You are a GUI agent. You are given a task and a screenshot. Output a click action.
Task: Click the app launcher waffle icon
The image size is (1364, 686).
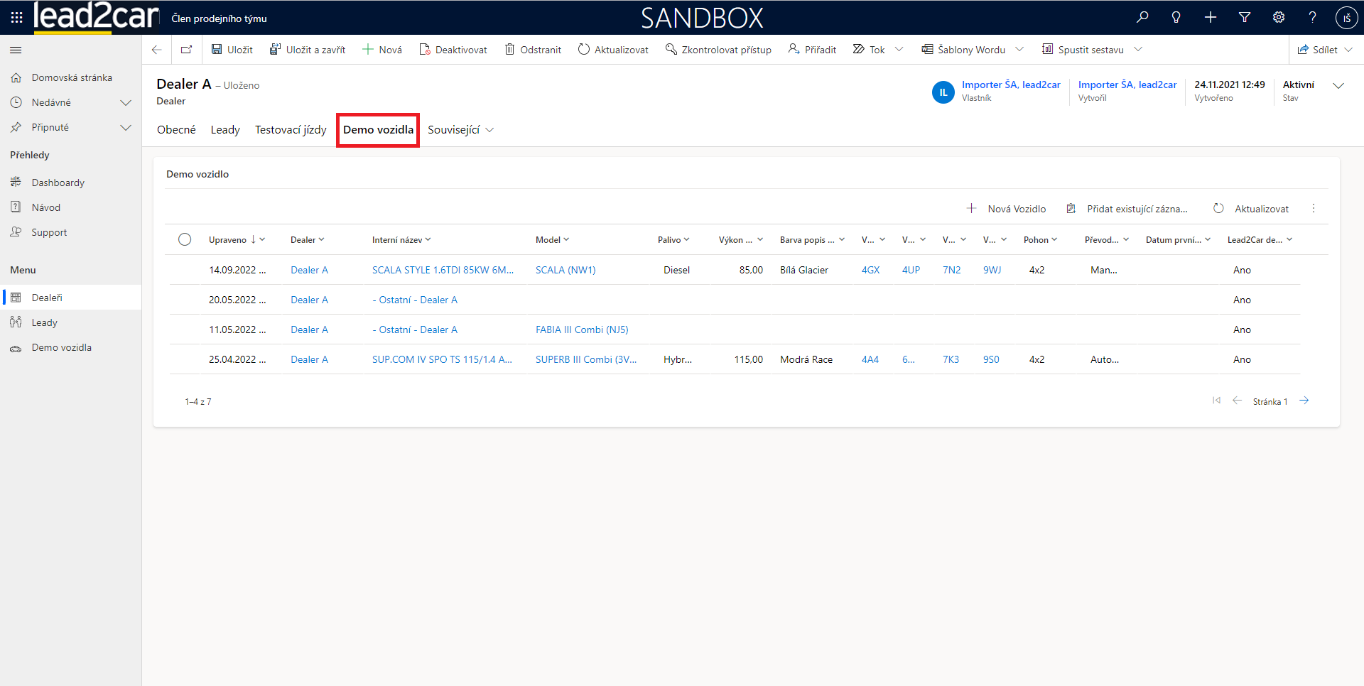[16, 17]
